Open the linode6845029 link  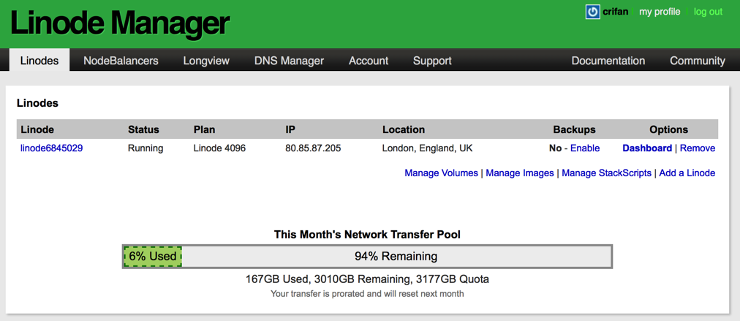point(52,148)
